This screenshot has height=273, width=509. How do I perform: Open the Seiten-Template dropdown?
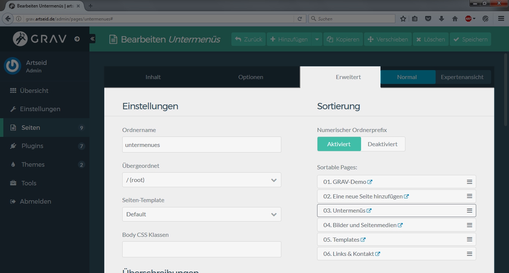click(202, 214)
